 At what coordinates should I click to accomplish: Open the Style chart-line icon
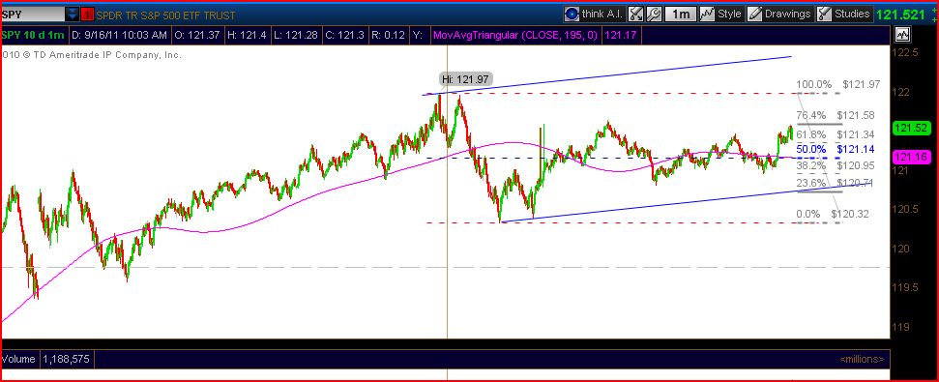click(707, 14)
